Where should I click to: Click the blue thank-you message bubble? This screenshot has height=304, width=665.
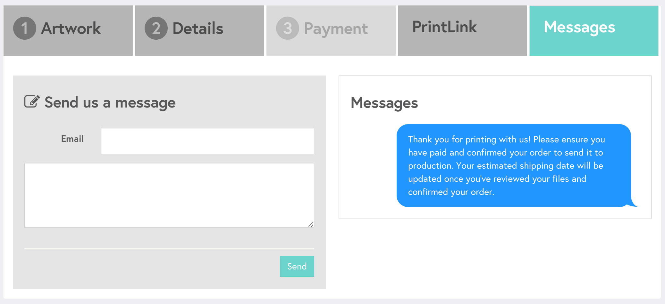(x=514, y=165)
